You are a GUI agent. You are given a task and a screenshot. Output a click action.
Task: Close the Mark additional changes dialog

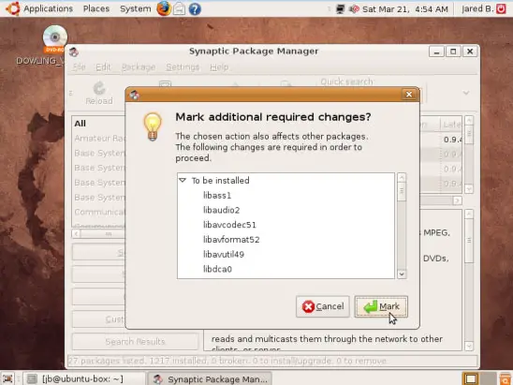tap(409, 95)
